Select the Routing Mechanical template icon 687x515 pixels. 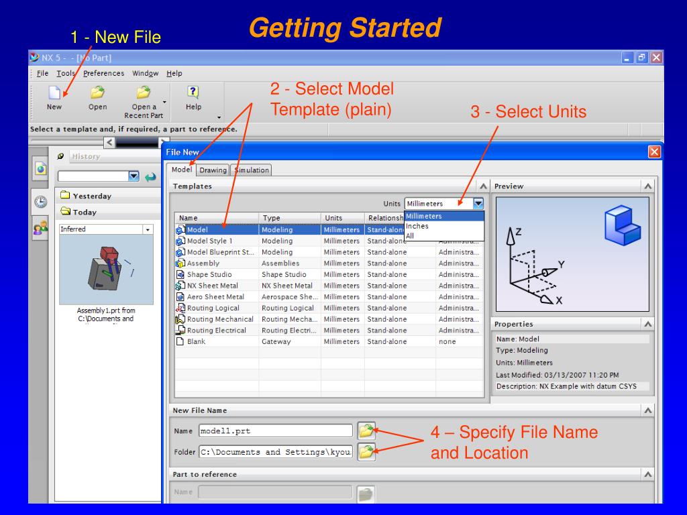tap(180, 319)
